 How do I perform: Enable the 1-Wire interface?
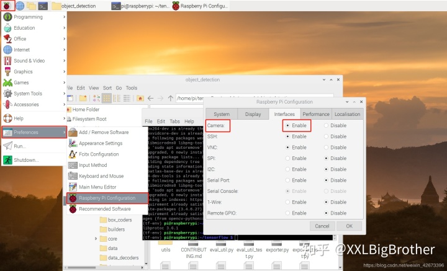tap(287, 202)
